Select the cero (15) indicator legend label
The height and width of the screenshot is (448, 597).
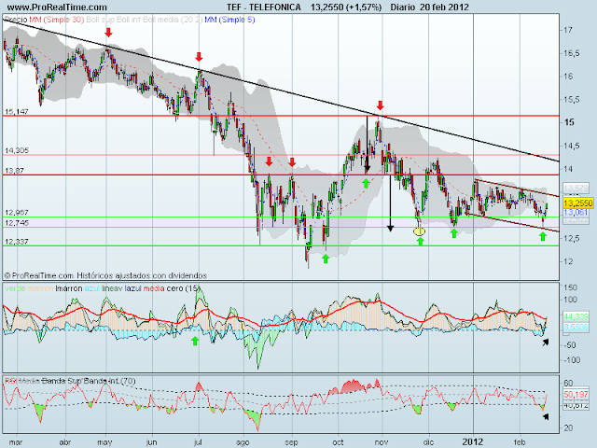coord(184,288)
